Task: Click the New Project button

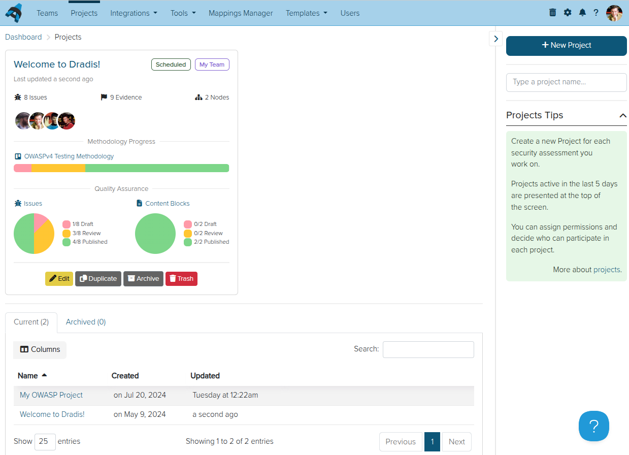Action: tap(567, 46)
